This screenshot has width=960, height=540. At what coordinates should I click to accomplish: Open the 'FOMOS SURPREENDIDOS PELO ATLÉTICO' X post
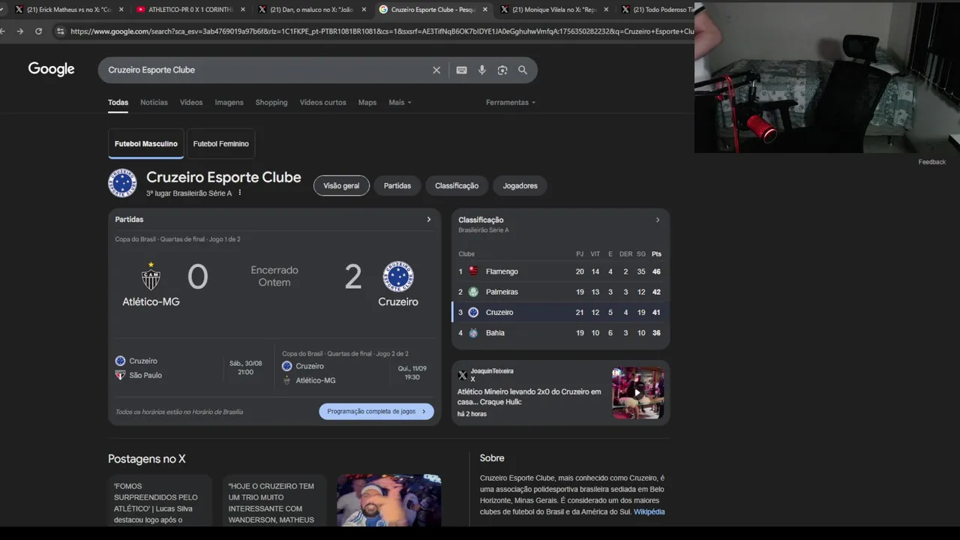[x=160, y=500]
